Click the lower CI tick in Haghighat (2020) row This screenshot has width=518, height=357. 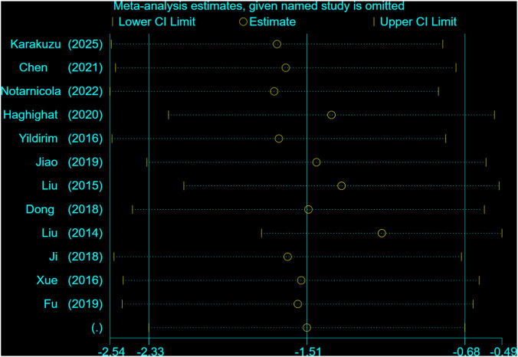tap(168, 115)
